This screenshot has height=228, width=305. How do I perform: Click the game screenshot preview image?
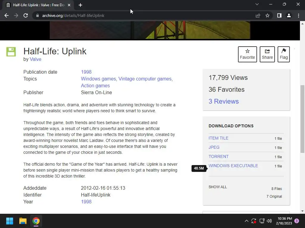[150, 30]
